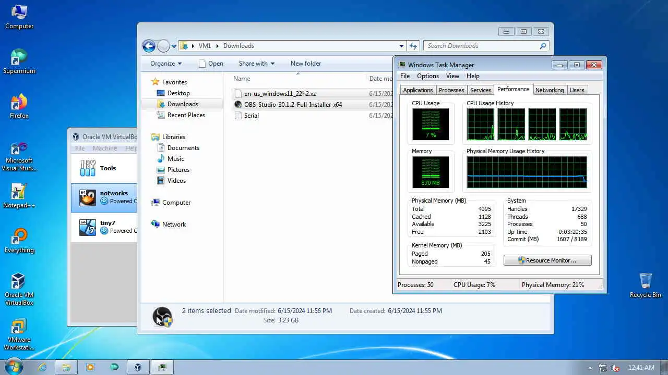Click the volume icon in system tray
Screen dimensions: 668x375
click(x=616, y=368)
